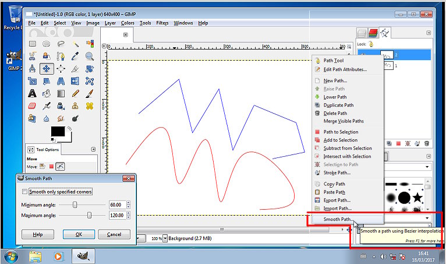This screenshot has height=264, width=446.
Task: Pick the Bucket Fill tool
Action: tap(47, 93)
